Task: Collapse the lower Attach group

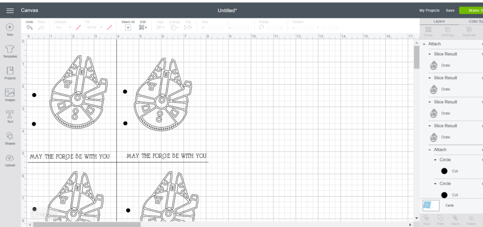Action: [x=430, y=150]
